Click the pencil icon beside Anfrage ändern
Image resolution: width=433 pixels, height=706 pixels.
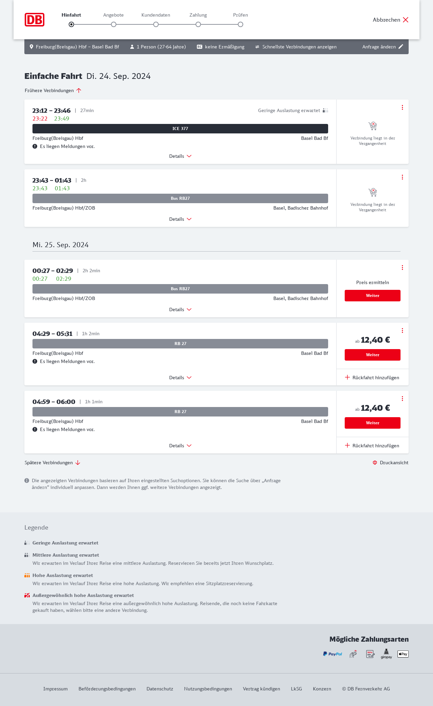(401, 47)
